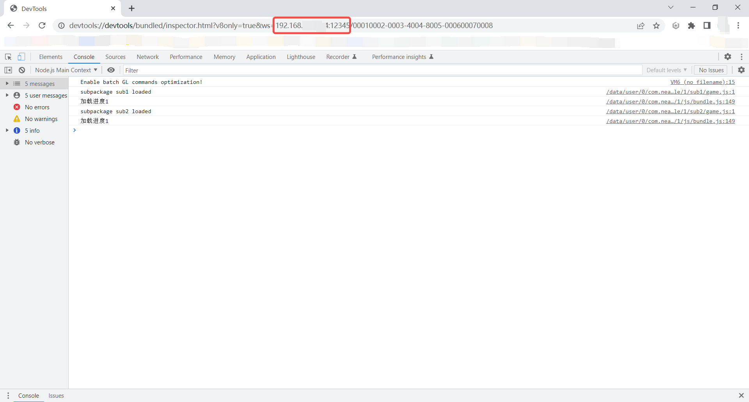Toggle the console sidebar panel icon
The height and width of the screenshot is (402, 749).
tap(8, 70)
